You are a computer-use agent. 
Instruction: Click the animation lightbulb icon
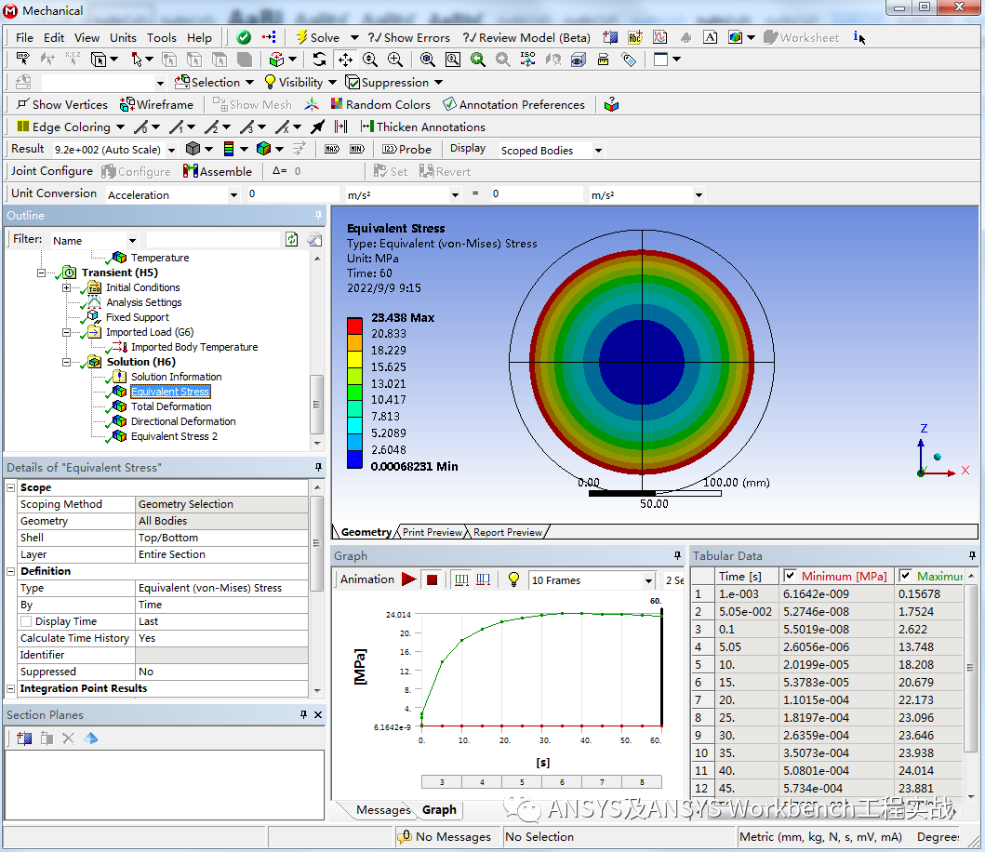click(x=513, y=579)
